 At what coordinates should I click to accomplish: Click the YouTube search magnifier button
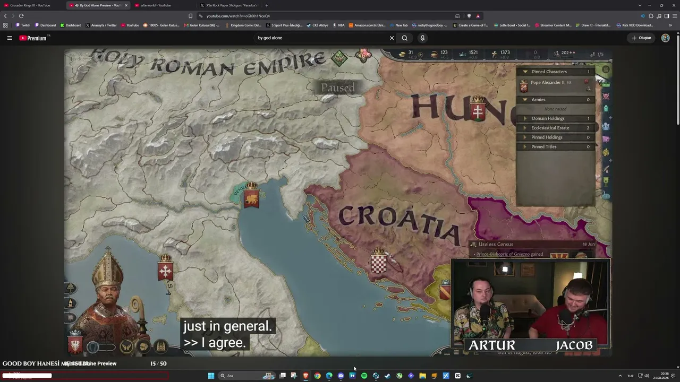pyautogui.click(x=404, y=38)
